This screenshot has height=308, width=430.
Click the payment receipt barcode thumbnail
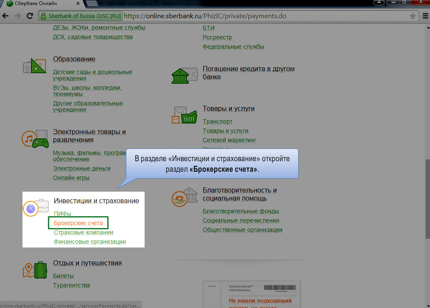click(251, 291)
